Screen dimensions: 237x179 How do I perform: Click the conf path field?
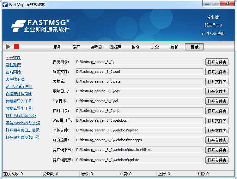[x=139, y=72]
